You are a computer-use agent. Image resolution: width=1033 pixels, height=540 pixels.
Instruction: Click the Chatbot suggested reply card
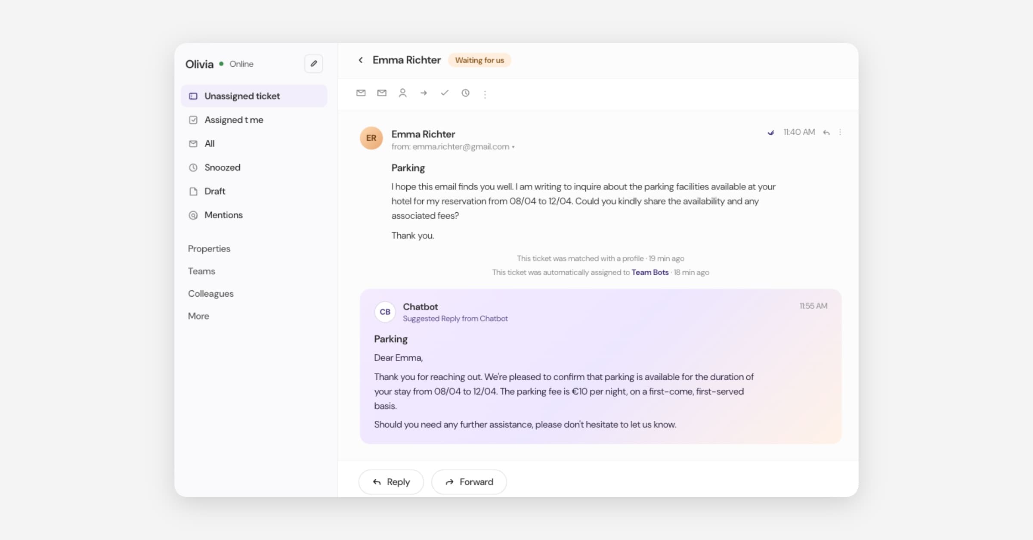pyautogui.click(x=600, y=366)
